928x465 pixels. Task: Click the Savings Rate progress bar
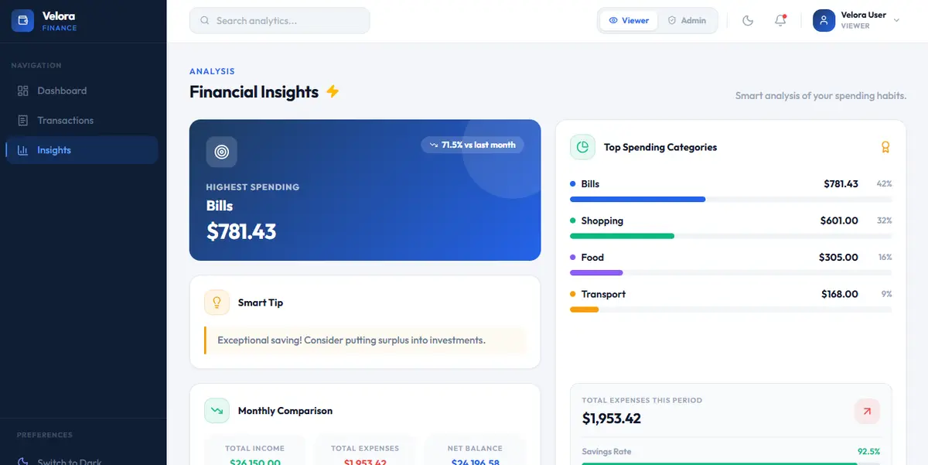(731, 463)
